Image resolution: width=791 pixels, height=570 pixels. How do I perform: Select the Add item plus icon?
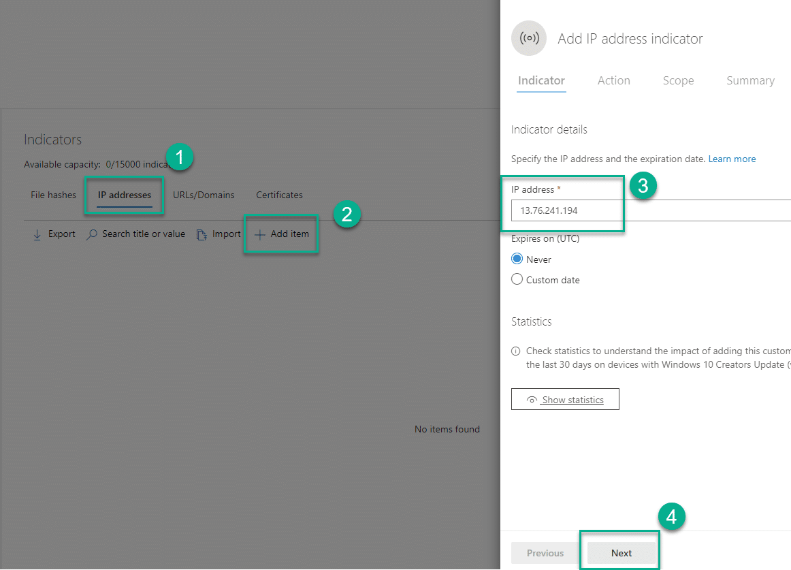[259, 234]
